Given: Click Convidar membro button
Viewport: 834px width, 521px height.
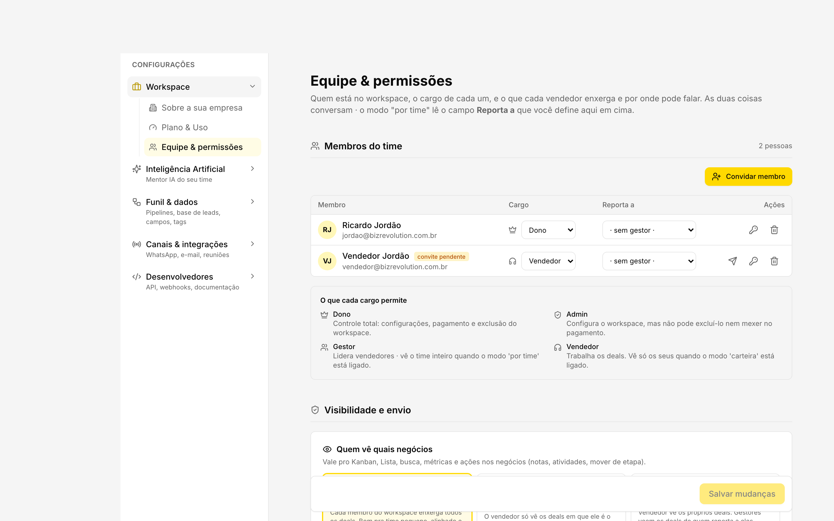Looking at the screenshot, I should pos(748,177).
